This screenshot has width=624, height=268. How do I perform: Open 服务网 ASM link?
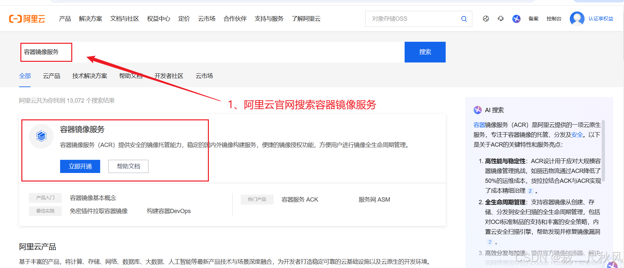pos(374,200)
